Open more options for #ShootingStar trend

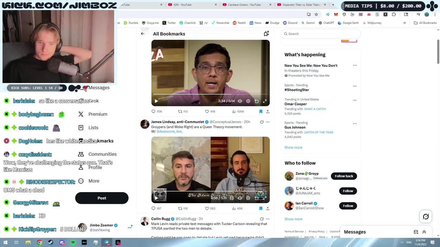pos(355,86)
